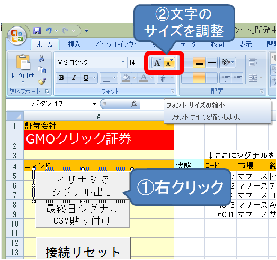
Task: Open the MS ゴシック font name dropdown
Action: pyautogui.click(x=123, y=62)
